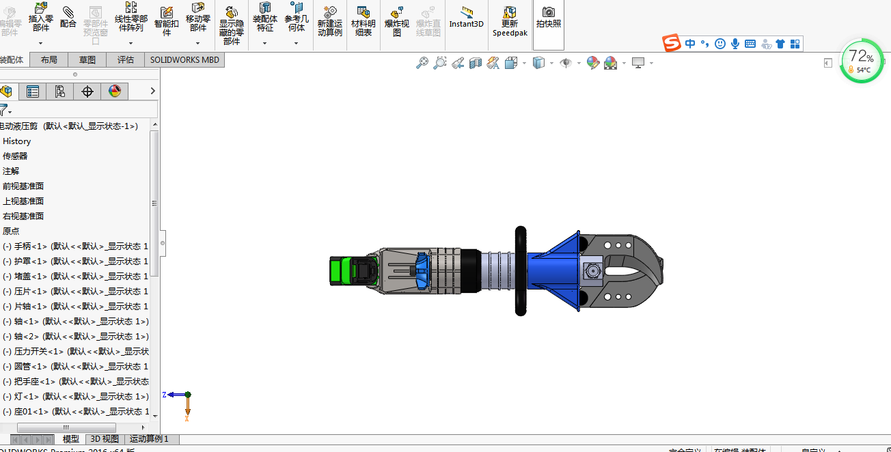Open feature tree filter funnel dropdown
Screen dimensions: 891x452
click(6, 110)
